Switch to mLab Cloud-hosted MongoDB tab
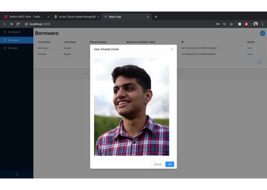The image size is (267, 190). coord(76,17)
